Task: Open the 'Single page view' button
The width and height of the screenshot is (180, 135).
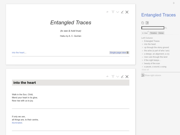Action: click(119, 53)
